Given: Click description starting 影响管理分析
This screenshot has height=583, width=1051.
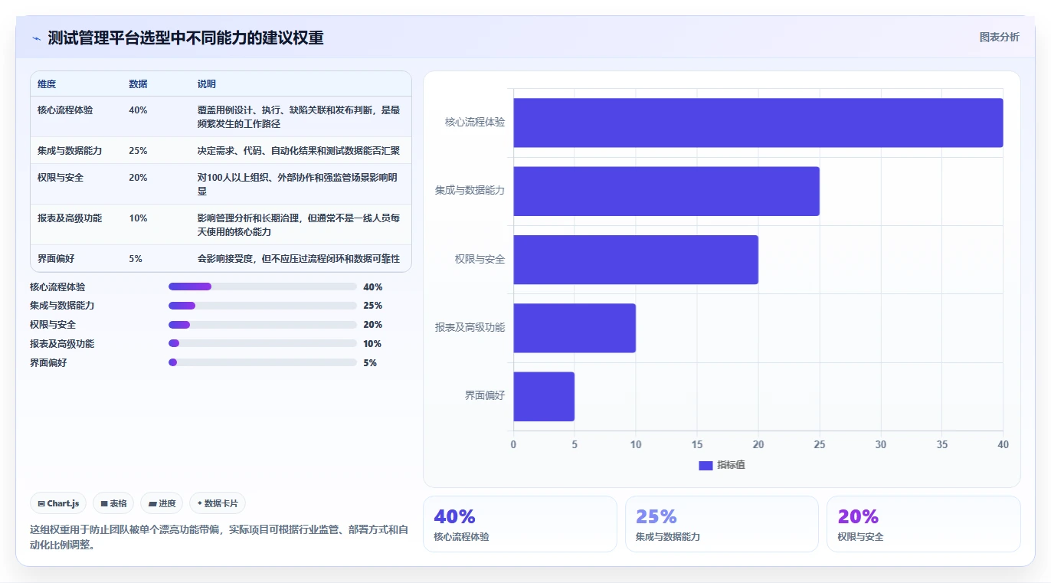Looking at the screenshot, I should 299,225.
